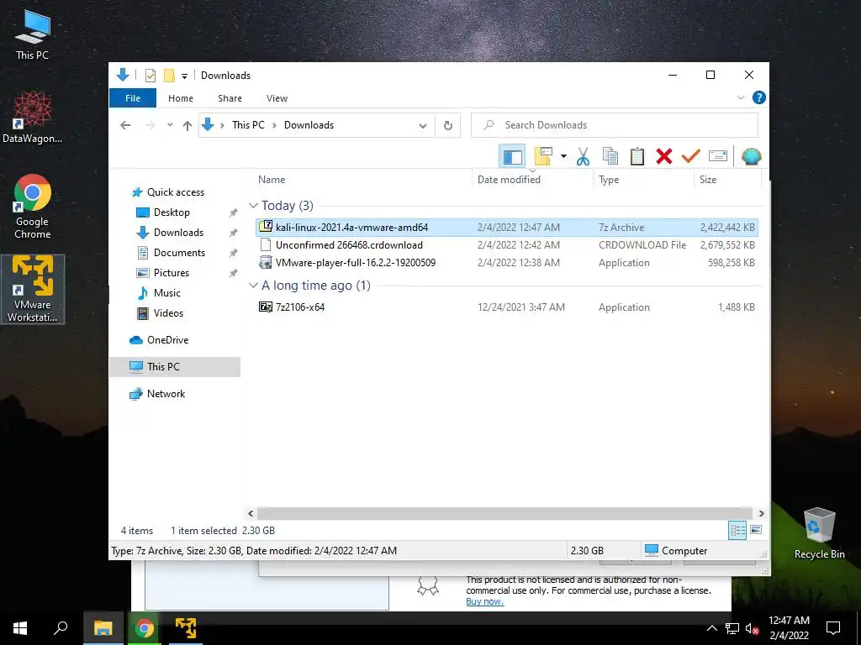Collapse the 'Today (3)' group
Screen dimensions: 861x645
[253, 205]
